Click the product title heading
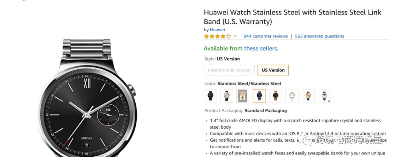Viewport: 395px width, 157px height. [x=293, y=17]
